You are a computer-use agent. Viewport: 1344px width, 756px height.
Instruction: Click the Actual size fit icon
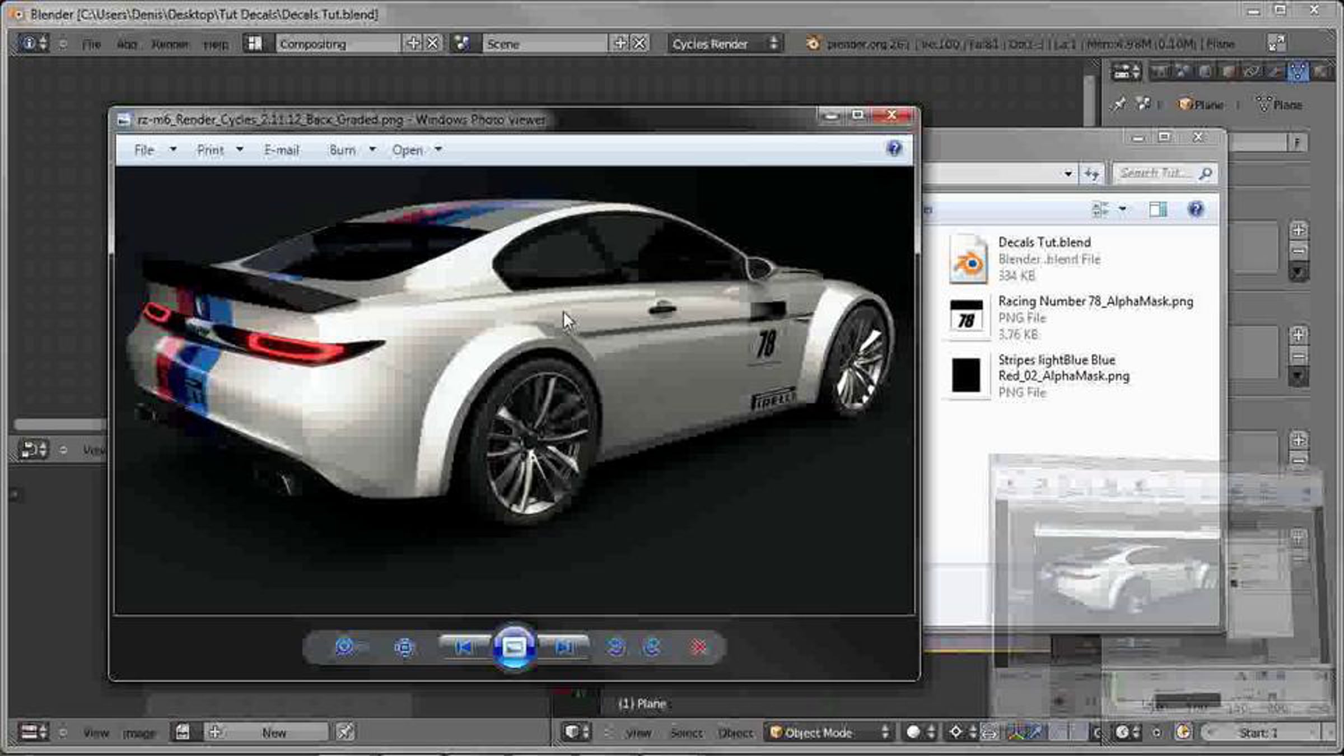click(404, 647)
